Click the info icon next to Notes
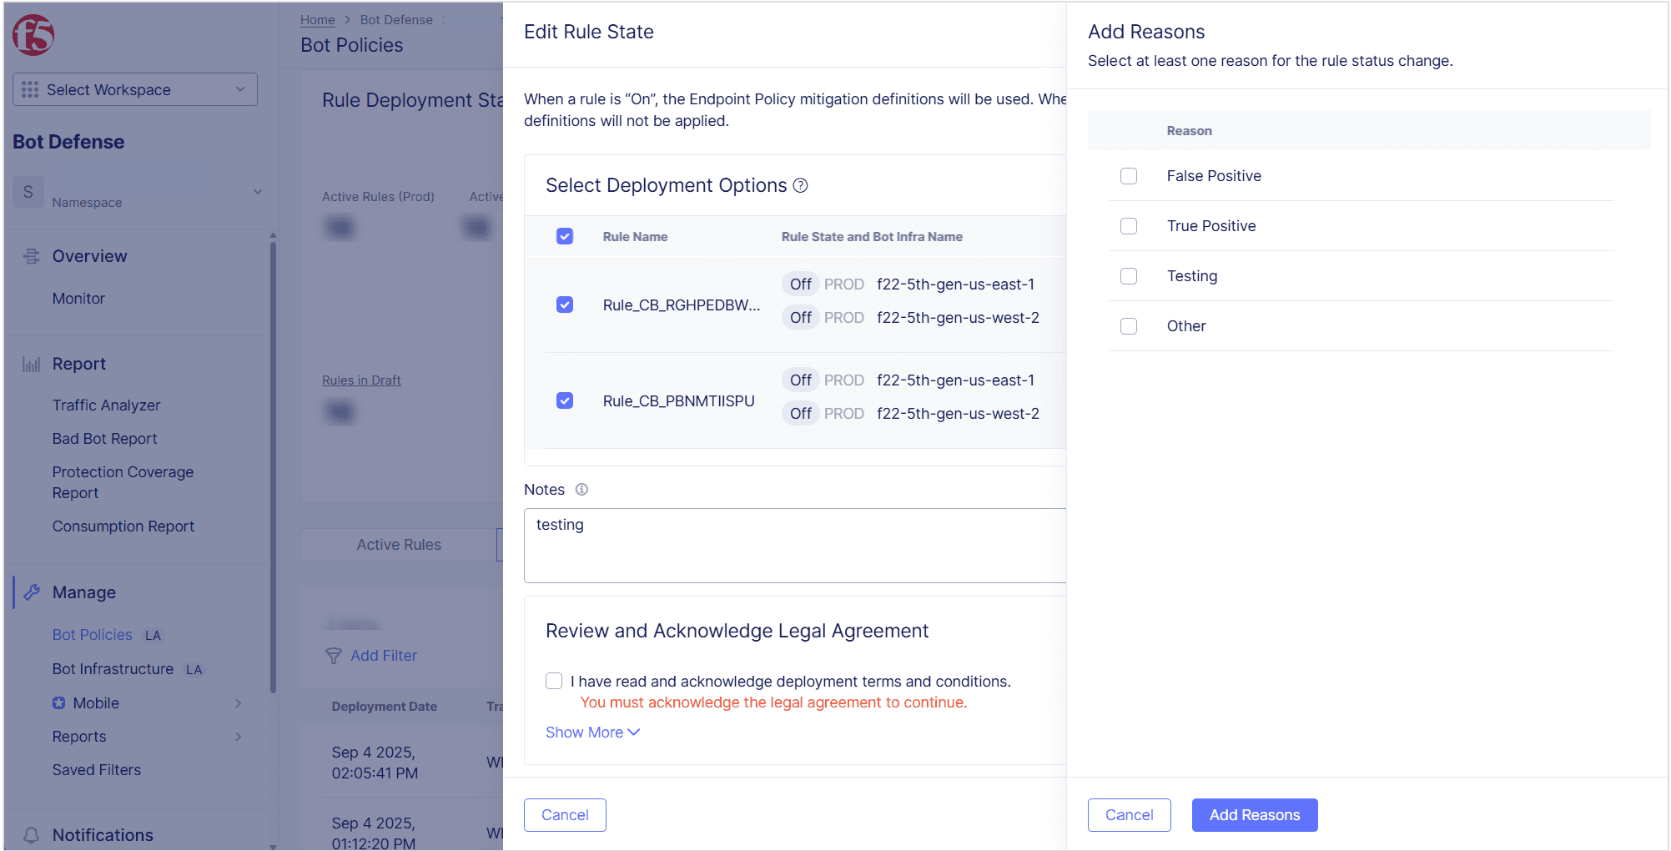The height and width of the screenshot is (851, 1671). pos(581,490)
